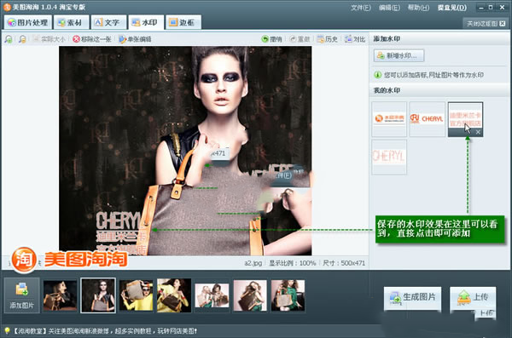Click 移除这一张 to remove this image

click(x=92, y=39)
